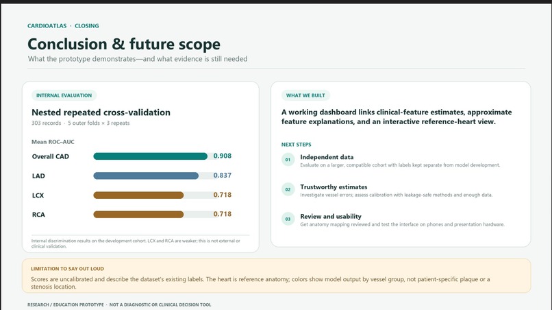Click the 'Conclusion & future scope' title
The height and width of the screenshot is (310, 552).
(x=124, y=44)
